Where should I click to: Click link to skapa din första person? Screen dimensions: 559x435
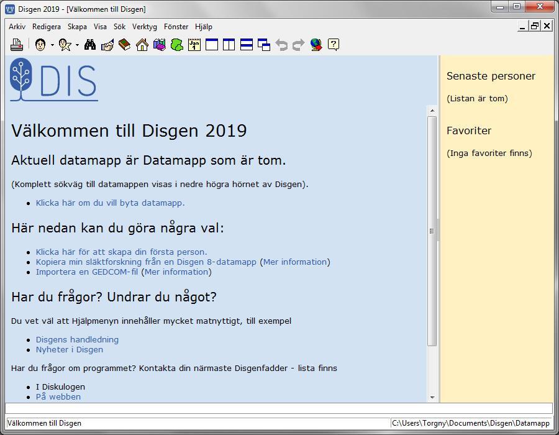[121, 252]
